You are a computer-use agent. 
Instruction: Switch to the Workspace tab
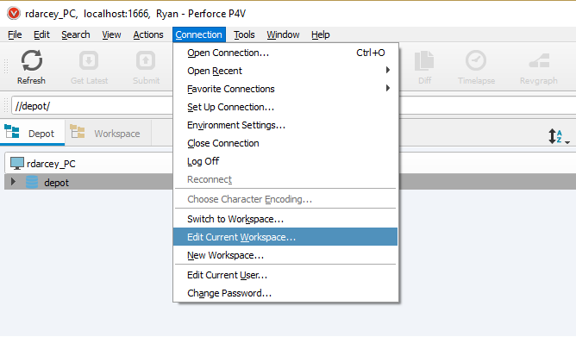(108, 133)
